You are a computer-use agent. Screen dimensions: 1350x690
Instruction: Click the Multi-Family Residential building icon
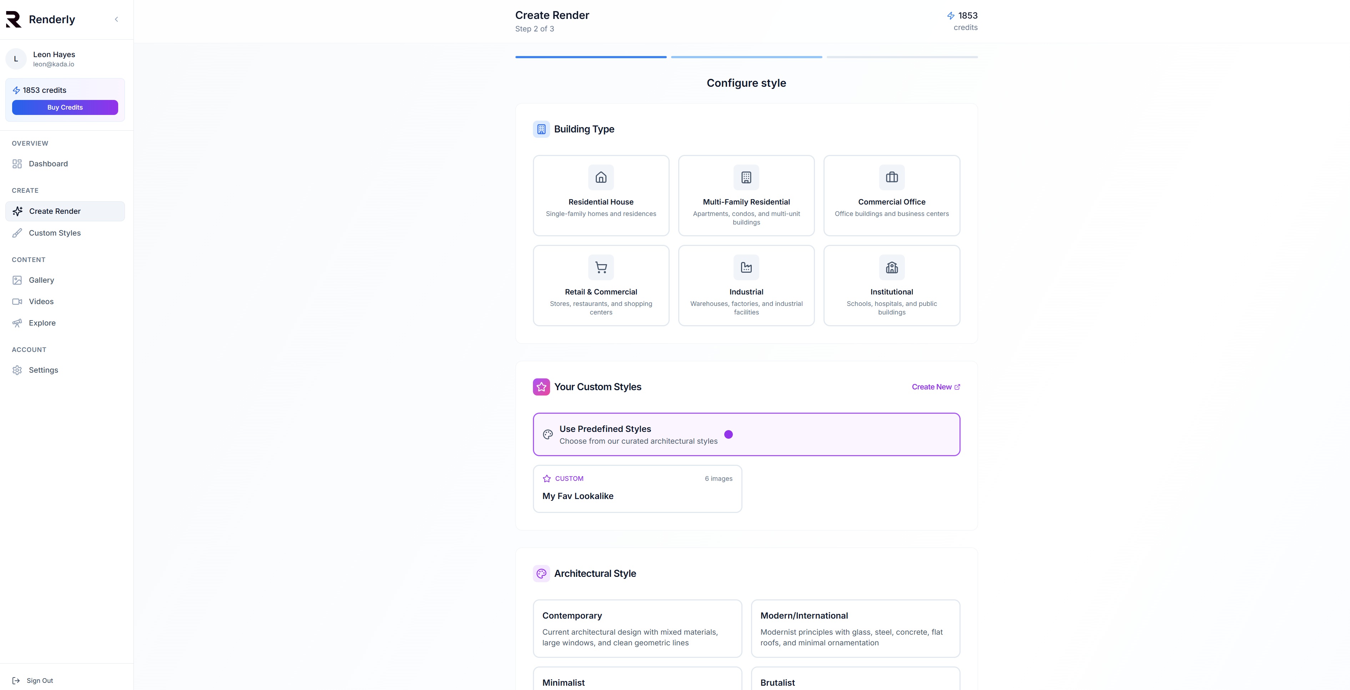(746, 178)
